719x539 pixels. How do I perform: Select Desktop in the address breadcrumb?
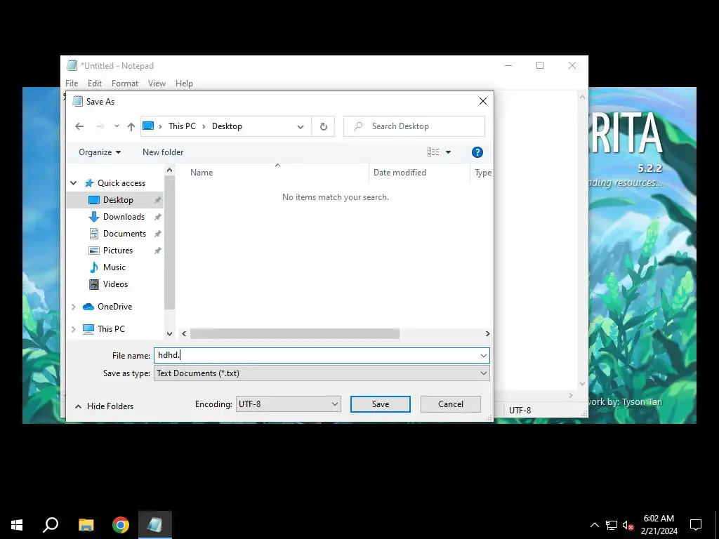227,126
